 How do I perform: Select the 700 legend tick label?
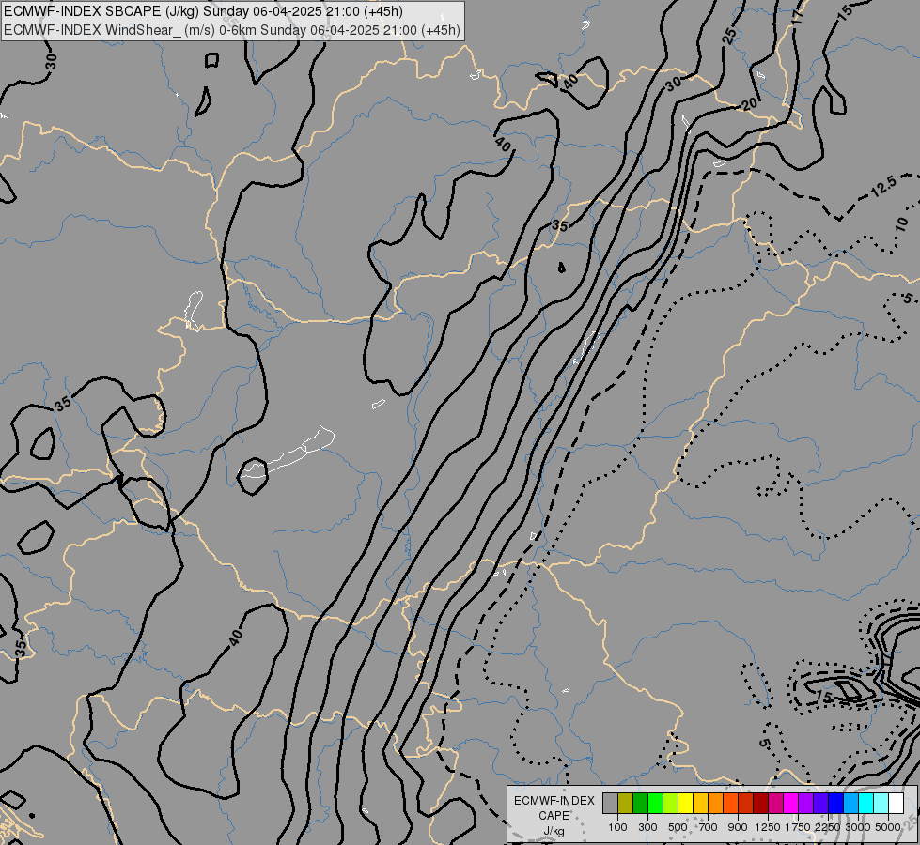pos(709,827)
